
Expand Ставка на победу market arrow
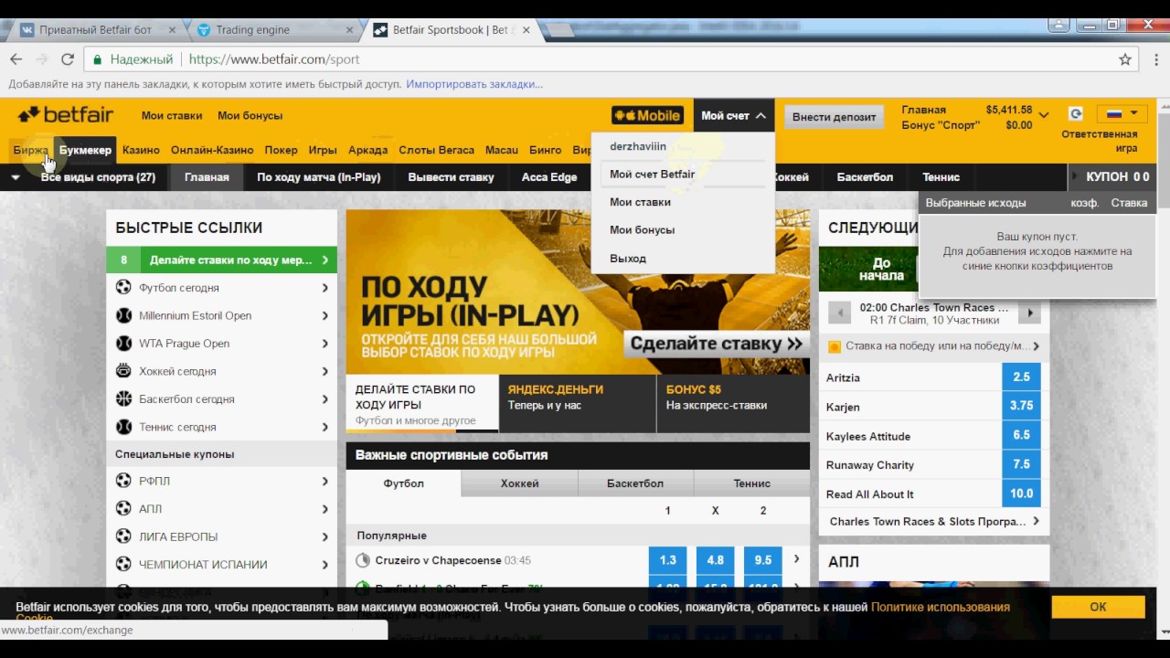point(1036,346)
